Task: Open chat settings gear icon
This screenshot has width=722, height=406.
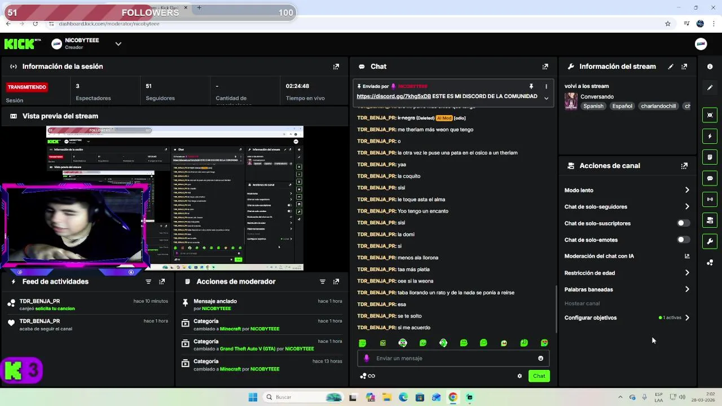Action: tap(520, 376)
